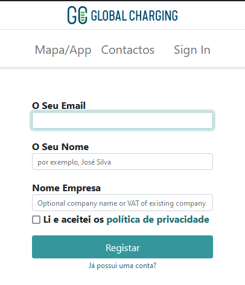The image size is (245, 285).
Task: Go to the Contactos page
Action: coord(128,50)
